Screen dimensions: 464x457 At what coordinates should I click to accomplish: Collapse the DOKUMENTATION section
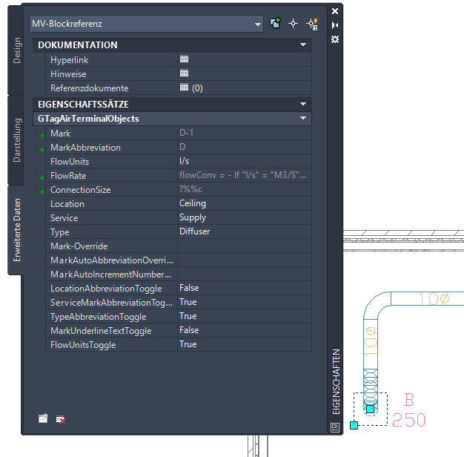click(303, 45)
